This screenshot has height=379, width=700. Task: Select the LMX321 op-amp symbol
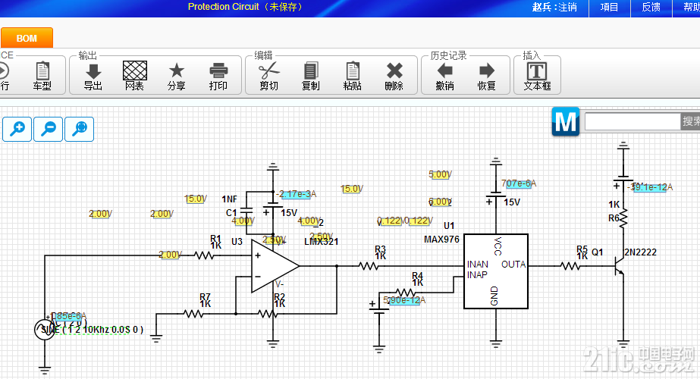coord(275,267)
